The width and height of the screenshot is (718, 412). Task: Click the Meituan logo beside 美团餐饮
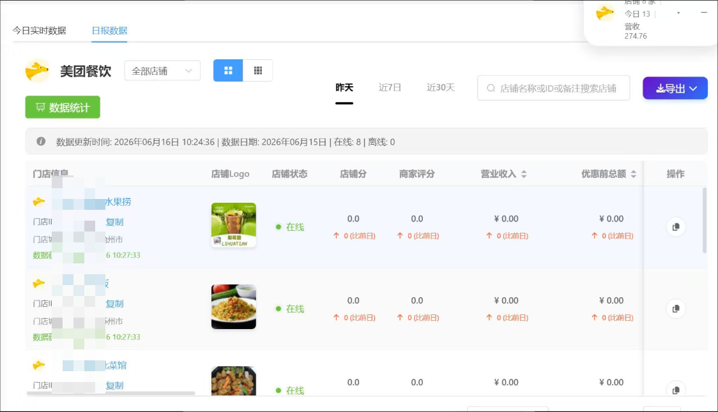point(37,71)
